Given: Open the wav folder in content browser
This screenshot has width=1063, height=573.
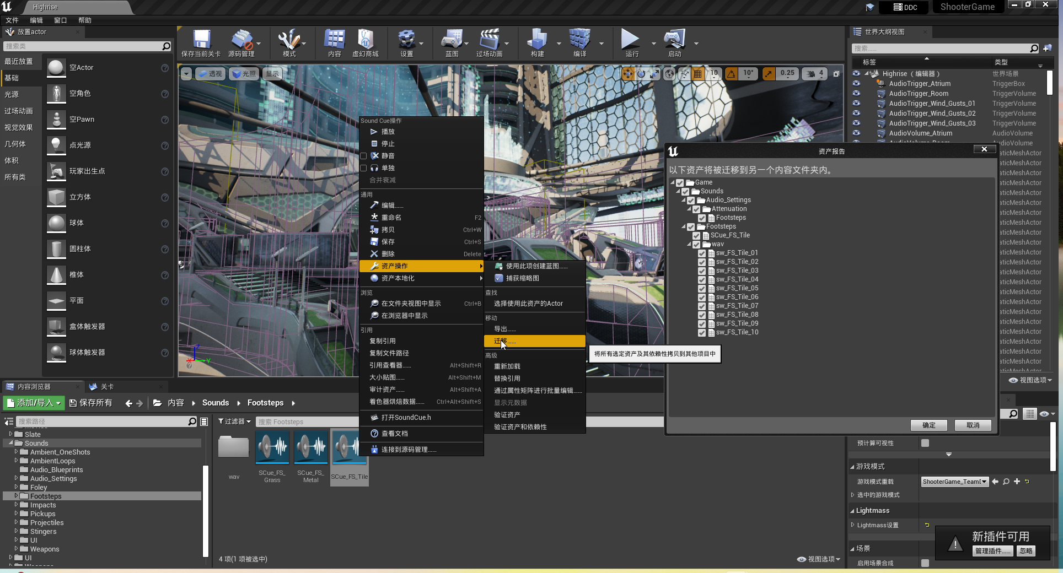Looking at the screenshot, I should click(x=234, y=447).
